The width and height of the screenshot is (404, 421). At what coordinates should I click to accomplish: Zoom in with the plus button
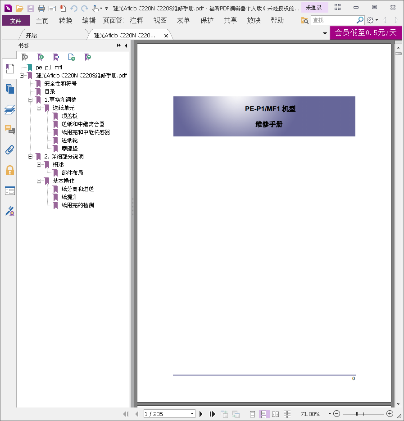pyautogui.click(x=390, y=414)
